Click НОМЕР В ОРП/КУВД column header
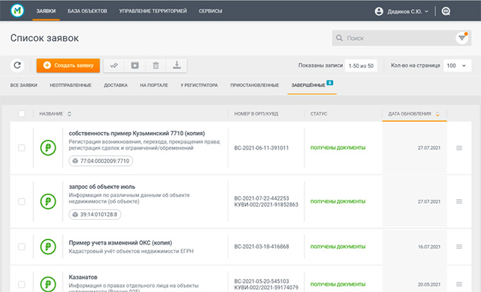The image size is (481, 292). coord(256,114)
